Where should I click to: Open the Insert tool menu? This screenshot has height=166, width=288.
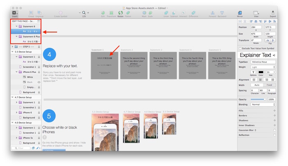(x=15, y=13)
